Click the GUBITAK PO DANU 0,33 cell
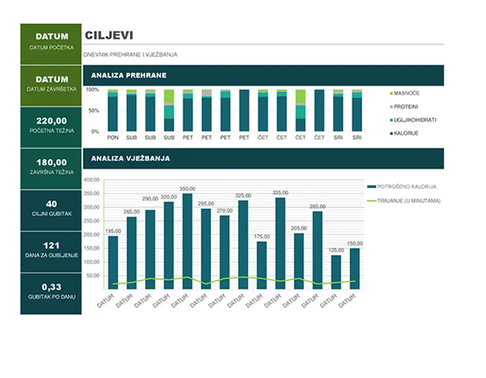This screenshot has width=486, height=378. pyautogui.click(x=51, y=287)
